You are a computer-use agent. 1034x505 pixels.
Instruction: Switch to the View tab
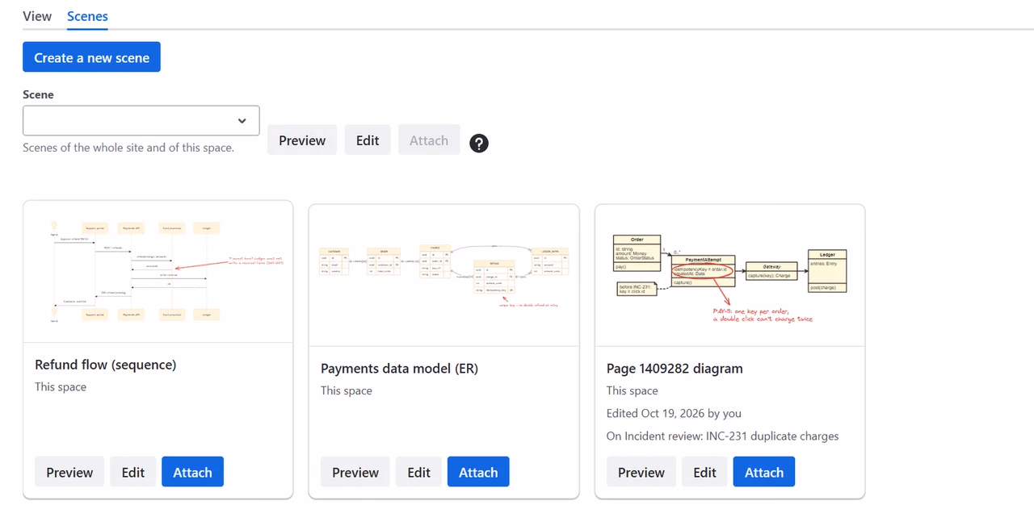37,16
